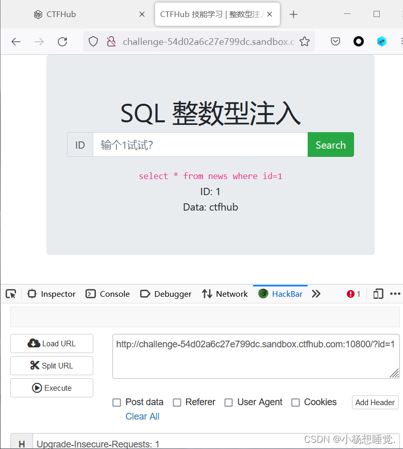Open the Console tab
Image resolution: width=403 pixels, height=449 pixels.
[108, 294]
